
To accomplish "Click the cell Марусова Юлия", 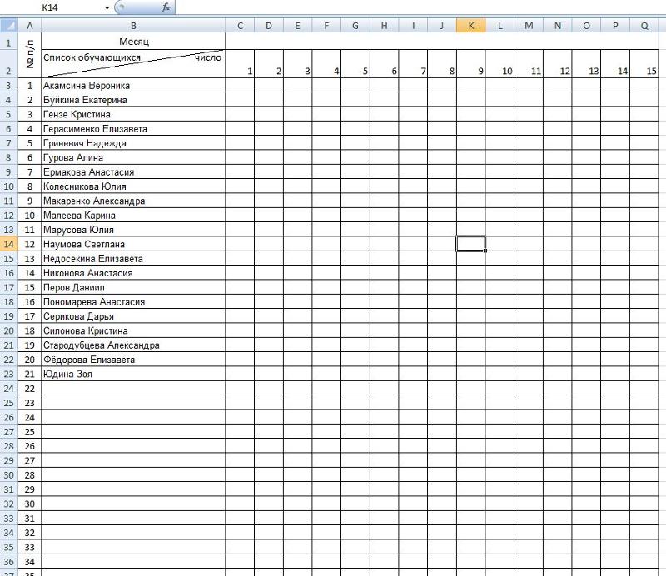I will click(133, 230).
